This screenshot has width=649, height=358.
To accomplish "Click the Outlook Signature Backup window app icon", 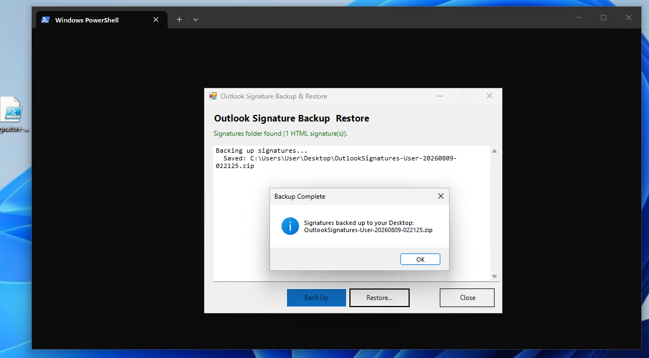I will (x=213, y=96).
